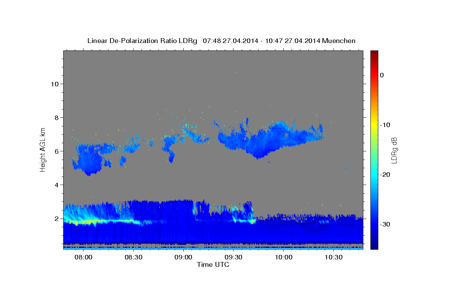Image resolution: width=449 pixels, height=299 pixels.
Task: Click the colorbar tick label -30
Action: coord(385,224)
